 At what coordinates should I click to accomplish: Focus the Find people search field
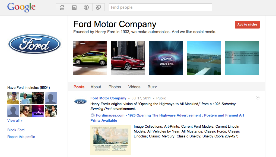pyautogui.click(x=160, y=7)
